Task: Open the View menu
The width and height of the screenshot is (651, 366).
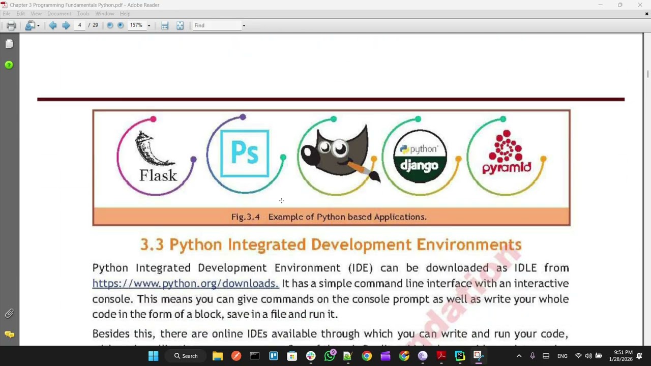Action: pyautogui.click(x=36, y=14)
